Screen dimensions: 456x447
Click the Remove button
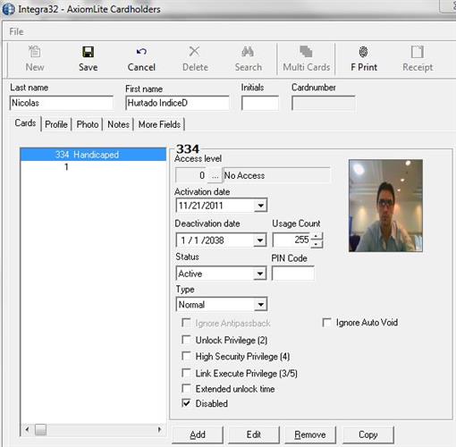click(x=310, y=434)
